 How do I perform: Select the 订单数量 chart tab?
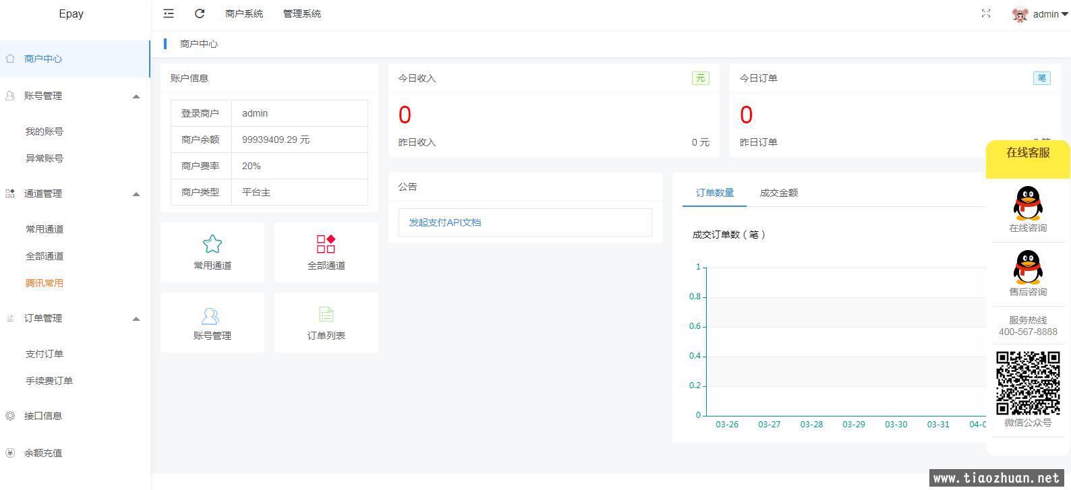pos(714,193)
